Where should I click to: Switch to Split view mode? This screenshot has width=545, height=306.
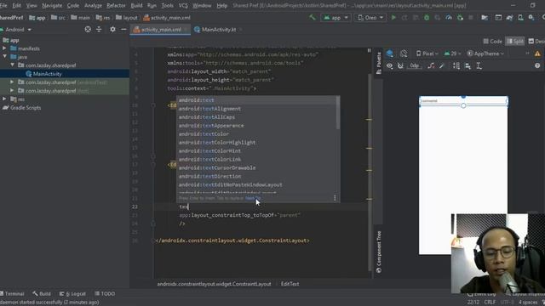tap(514, 42)
